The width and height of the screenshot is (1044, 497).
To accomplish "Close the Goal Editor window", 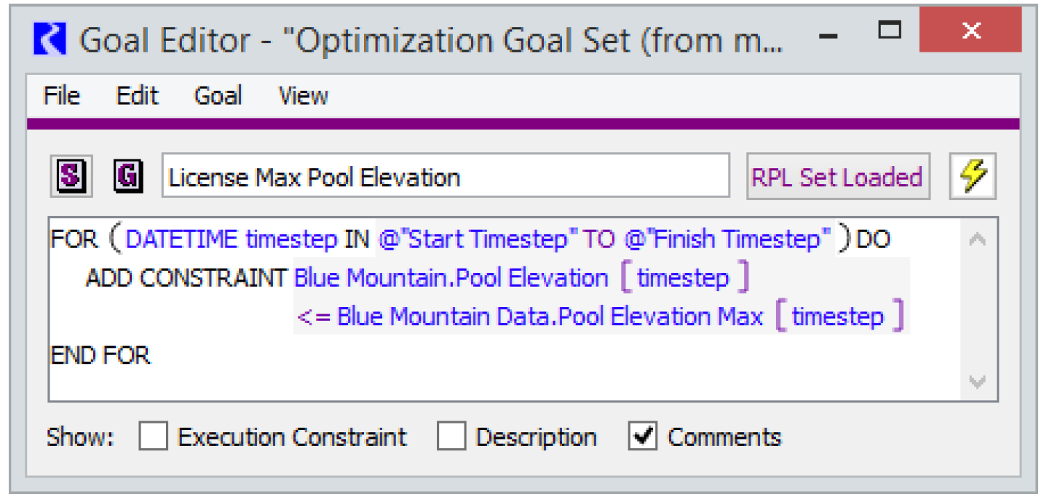I will coord(970,31).
